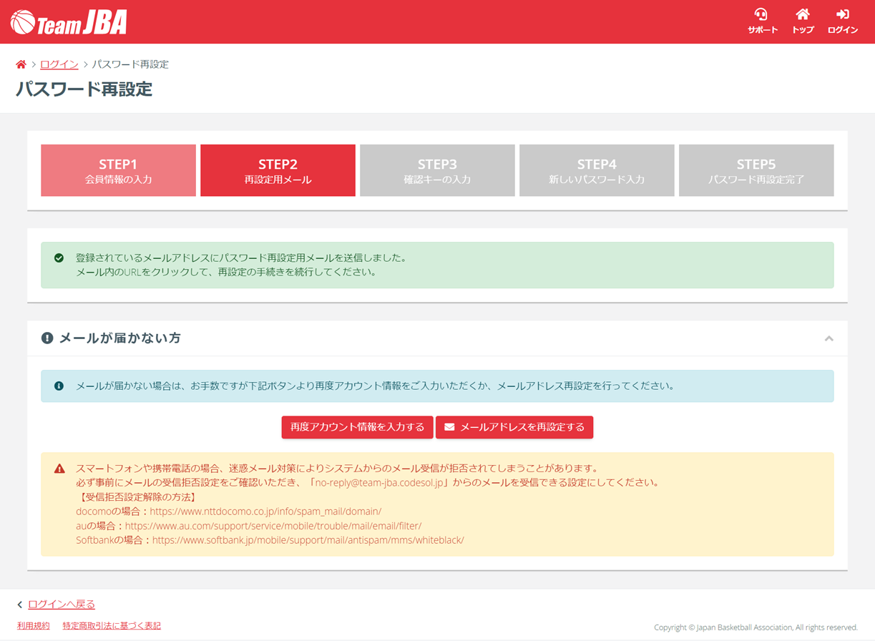Click the スマートフォンや携帯電話の場合 warning line
Screen dimensions: 875x641
[x=337, y=469]
